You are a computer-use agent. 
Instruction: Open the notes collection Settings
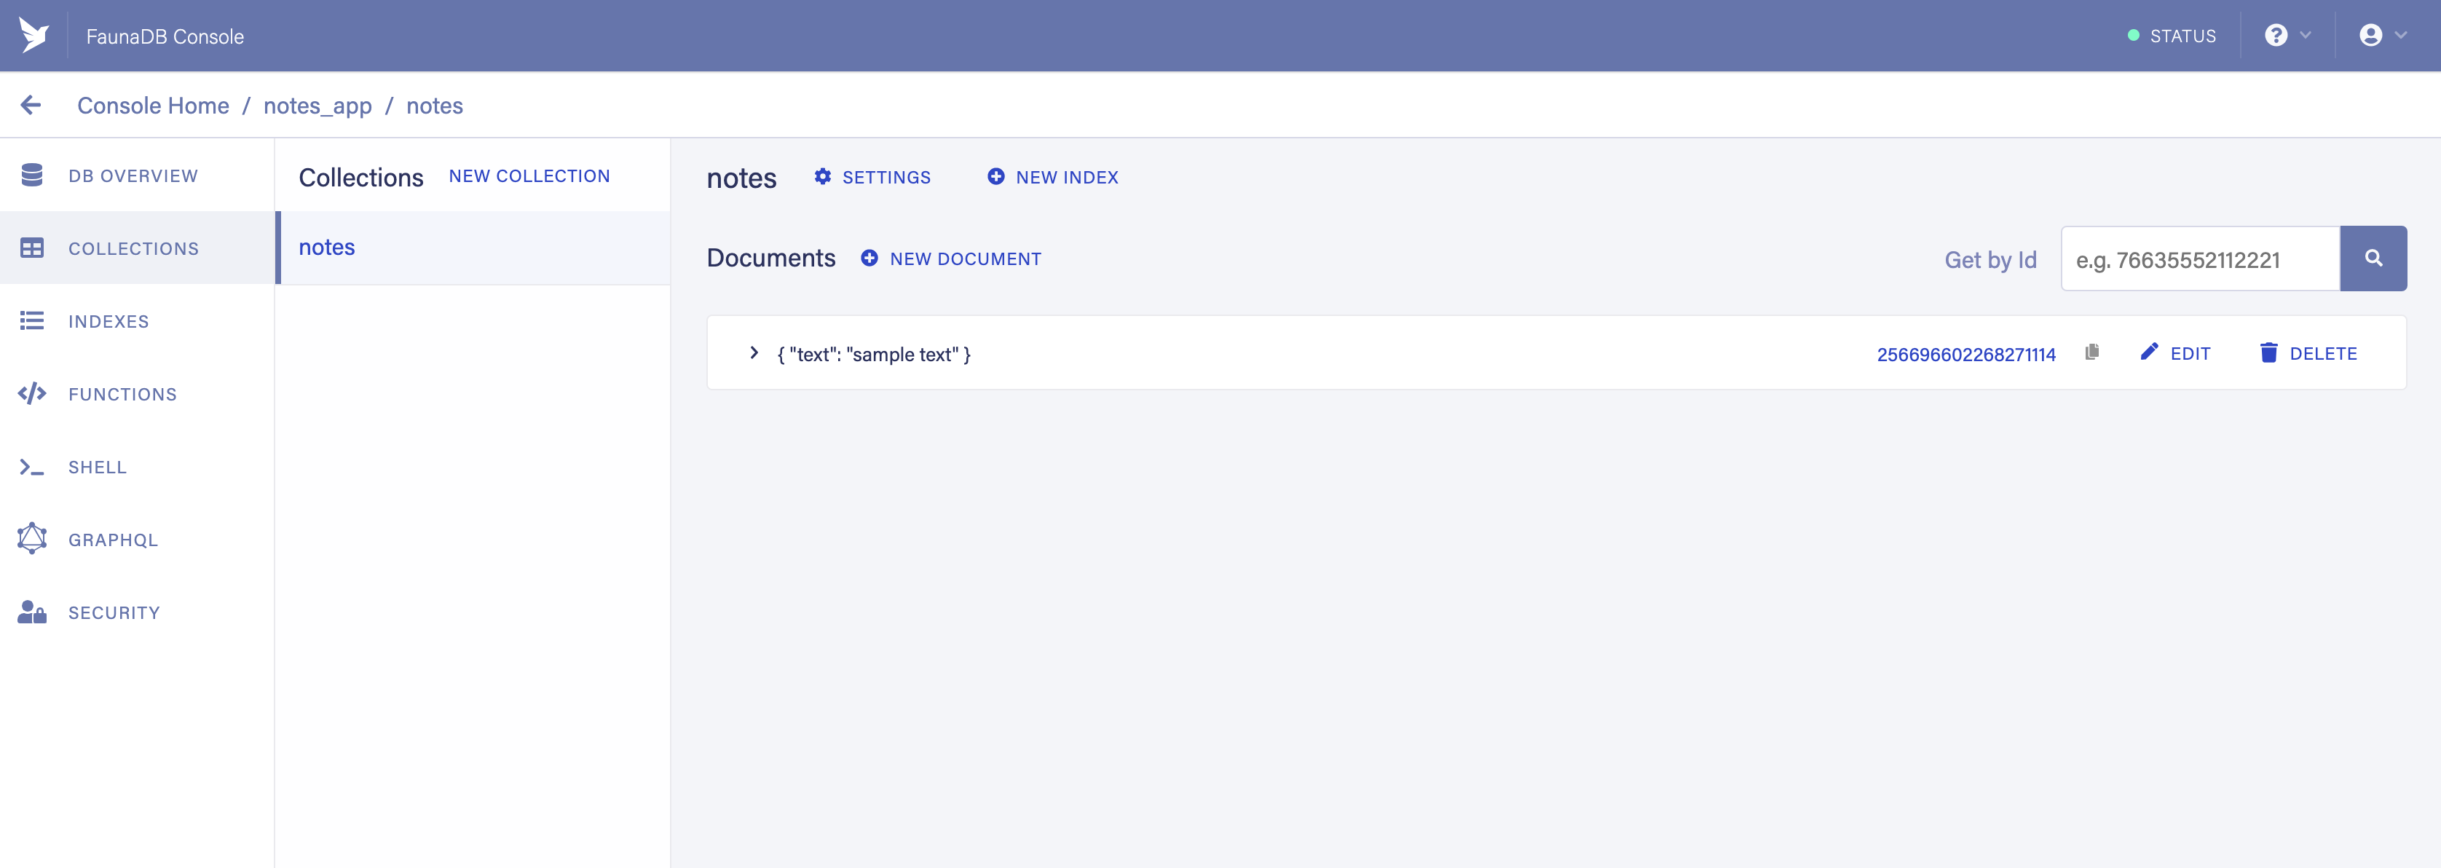point(872,177)
